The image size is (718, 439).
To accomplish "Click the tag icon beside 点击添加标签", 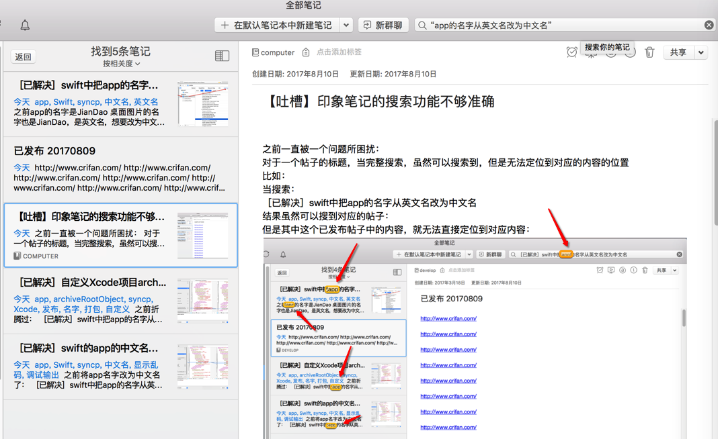I will coord(306,52).
